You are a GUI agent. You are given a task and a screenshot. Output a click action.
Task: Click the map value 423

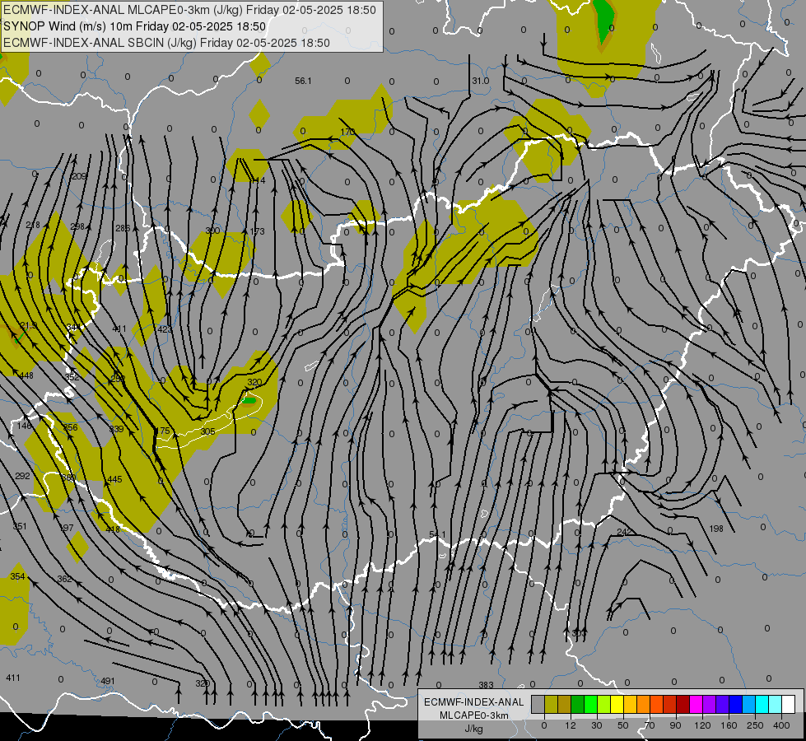(165, 329)
